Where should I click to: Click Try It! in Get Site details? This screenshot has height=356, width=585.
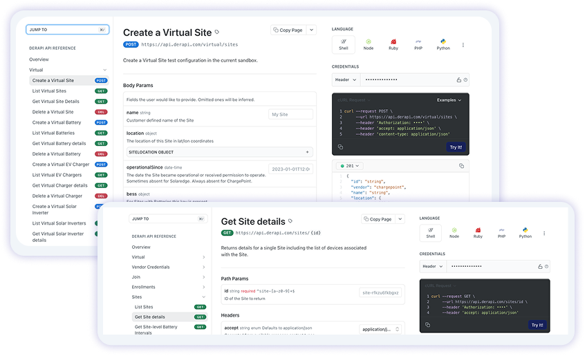click(537, 325)
